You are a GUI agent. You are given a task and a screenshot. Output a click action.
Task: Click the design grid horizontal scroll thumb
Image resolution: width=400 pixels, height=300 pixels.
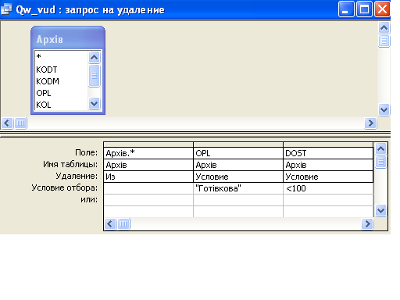pos(123,223)
